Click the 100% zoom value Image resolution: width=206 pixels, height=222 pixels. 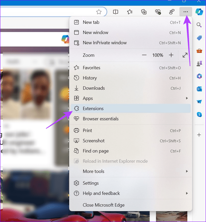pyautogui.click(x=157, y=55)
